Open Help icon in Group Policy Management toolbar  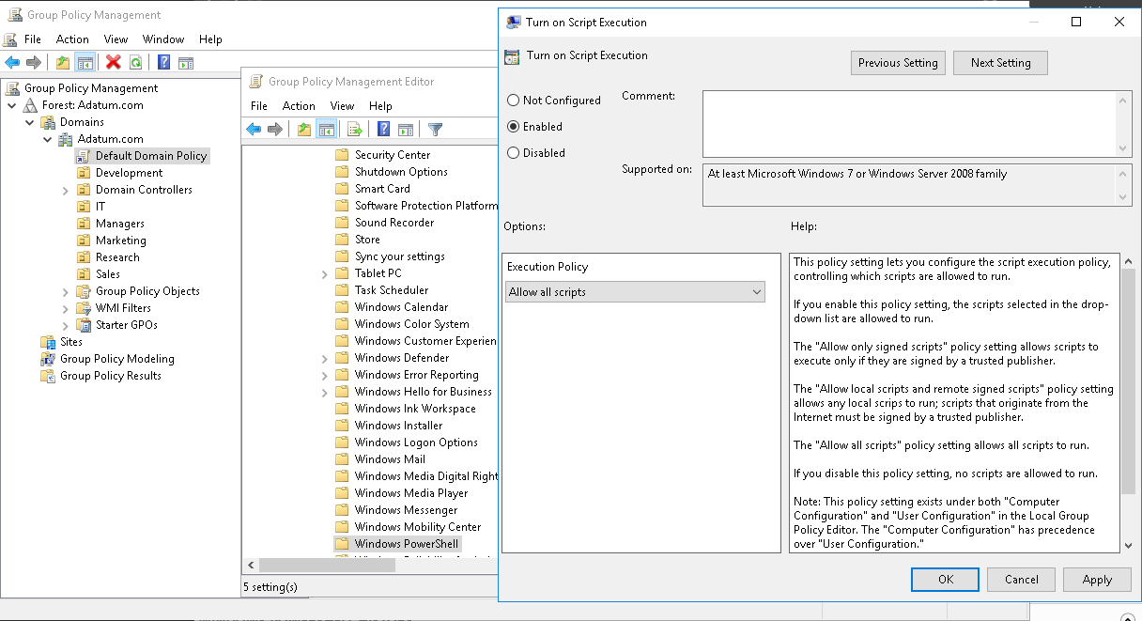(164, 63)
